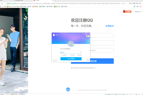Open a new tab with plus button

55,1
